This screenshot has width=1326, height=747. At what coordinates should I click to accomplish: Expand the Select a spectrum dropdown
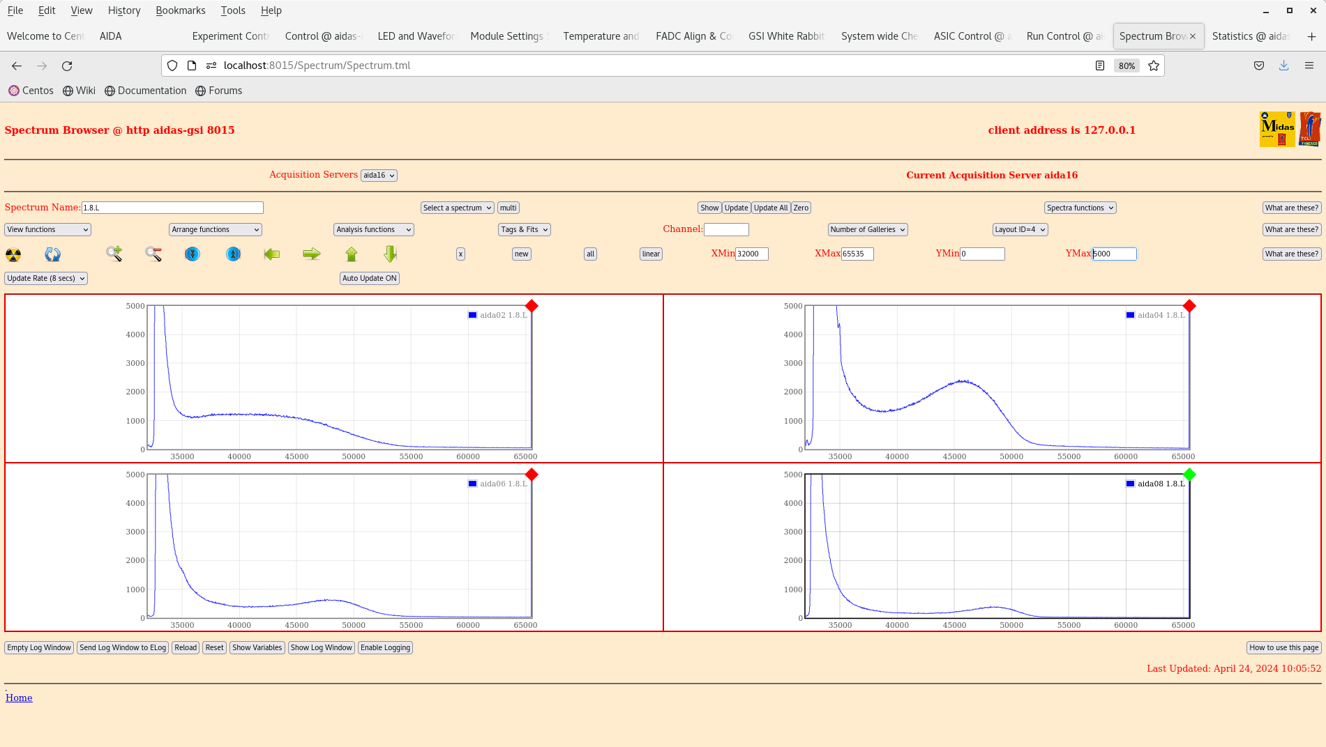pyautogui.click(x=456, y=207)
